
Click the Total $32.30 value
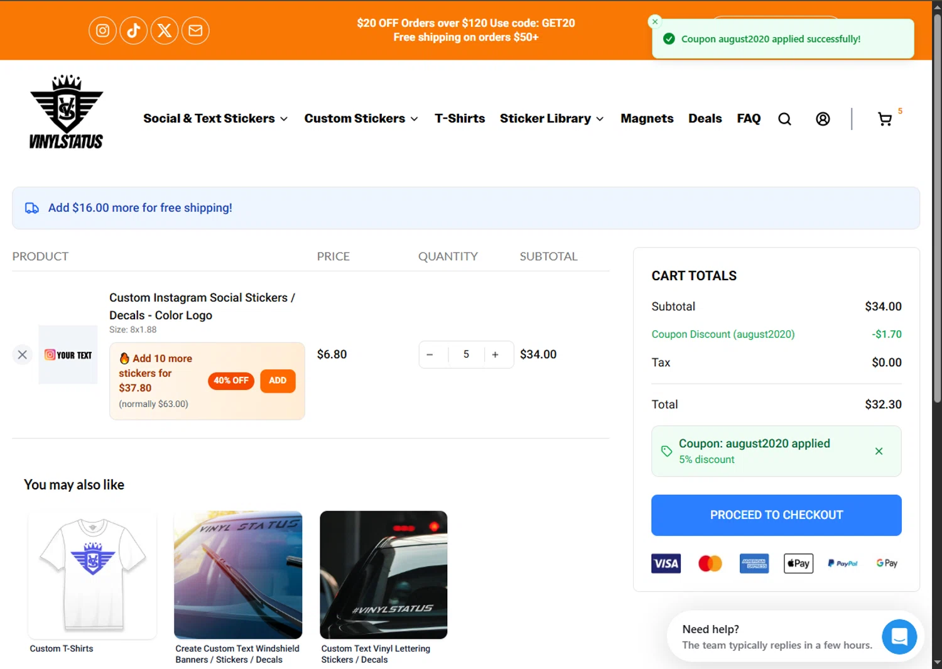tap(883, 405)
